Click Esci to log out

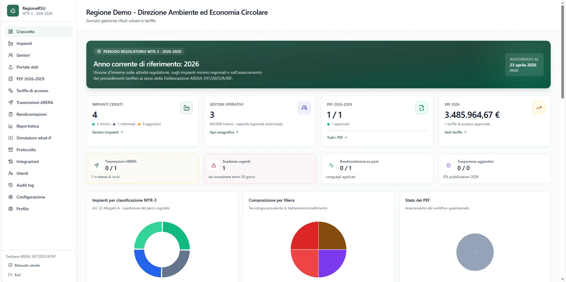[15, 275]
